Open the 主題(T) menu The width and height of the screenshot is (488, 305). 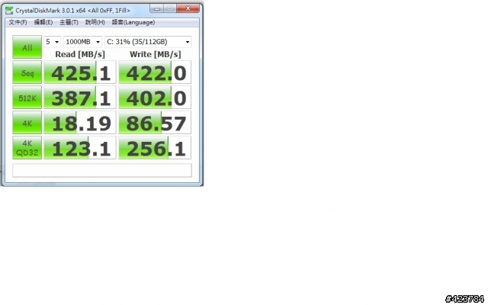click(69, 22)
